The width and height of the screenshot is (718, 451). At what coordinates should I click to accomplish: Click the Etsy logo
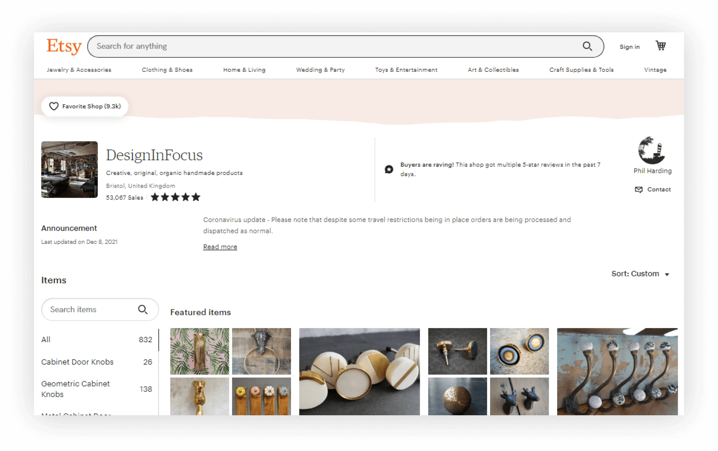tap(63, 47)
